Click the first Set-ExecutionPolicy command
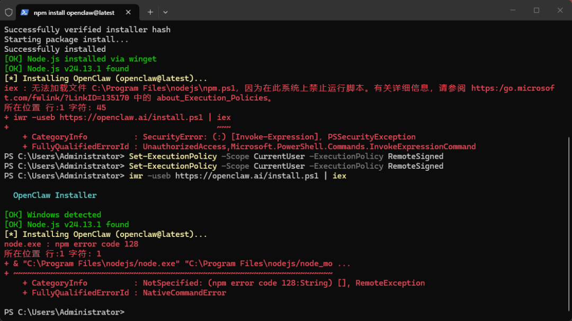This screenshot has height=321, width=572. (173, 157)
